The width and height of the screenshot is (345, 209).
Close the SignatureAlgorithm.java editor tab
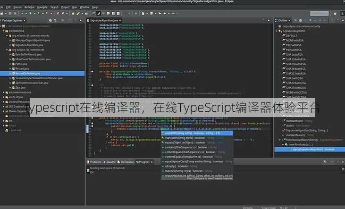click(120, 20)
